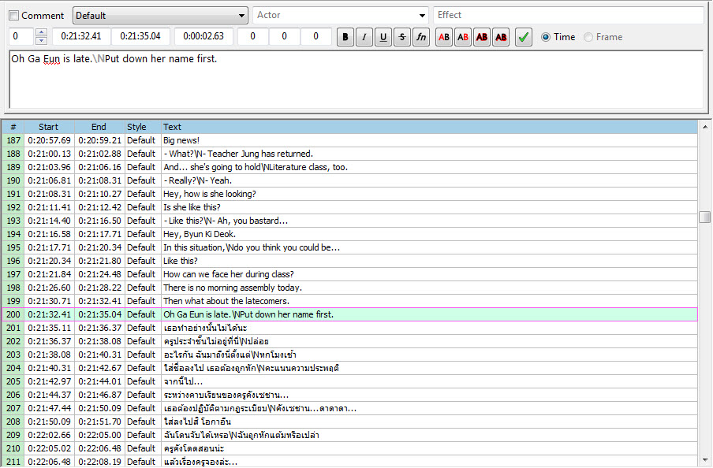The width and height of the screenshot is (713, 468).
Task: Click subtitle grid scrollbar up arrow
Action: (x=705, y=127)
